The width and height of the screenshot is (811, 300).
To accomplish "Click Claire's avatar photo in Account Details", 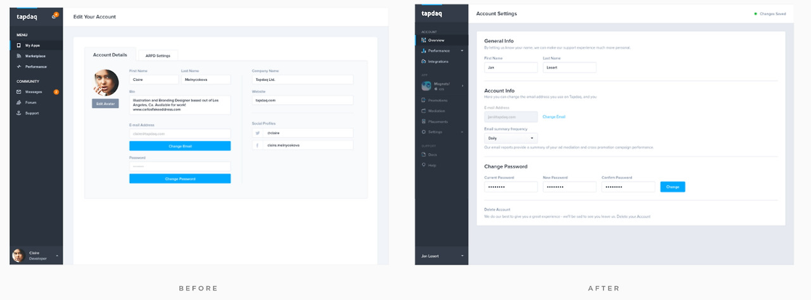I will point(106,82).
